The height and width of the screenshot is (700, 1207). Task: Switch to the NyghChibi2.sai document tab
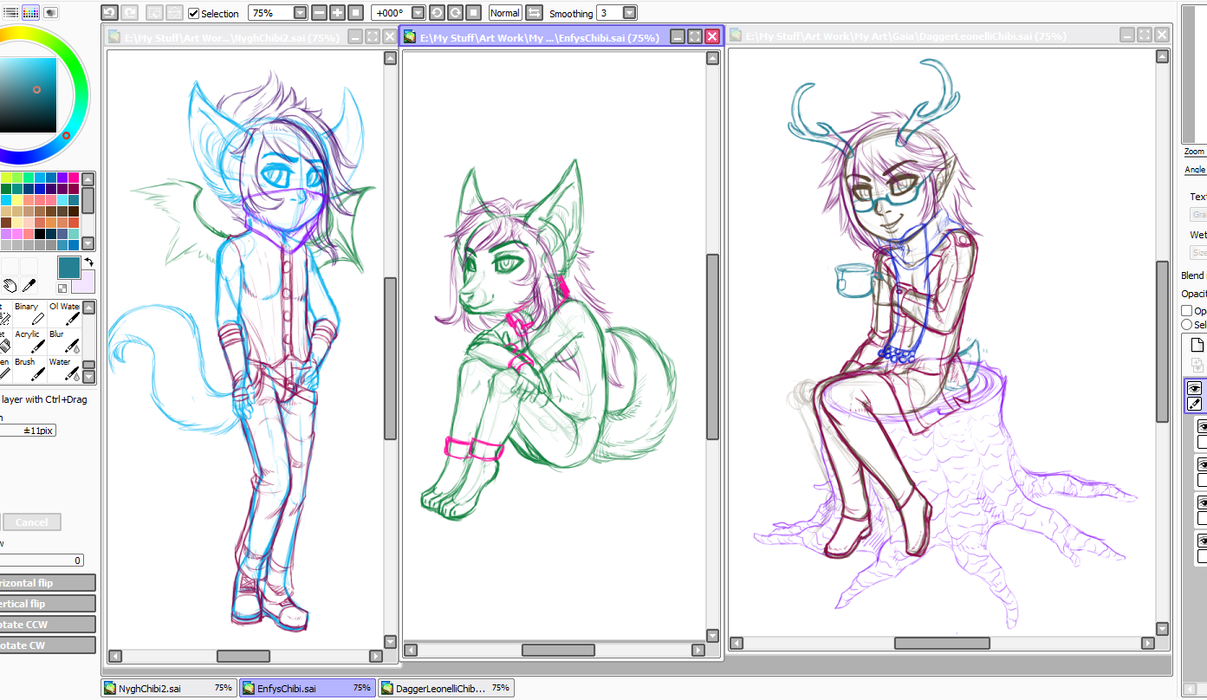point(168,688)
